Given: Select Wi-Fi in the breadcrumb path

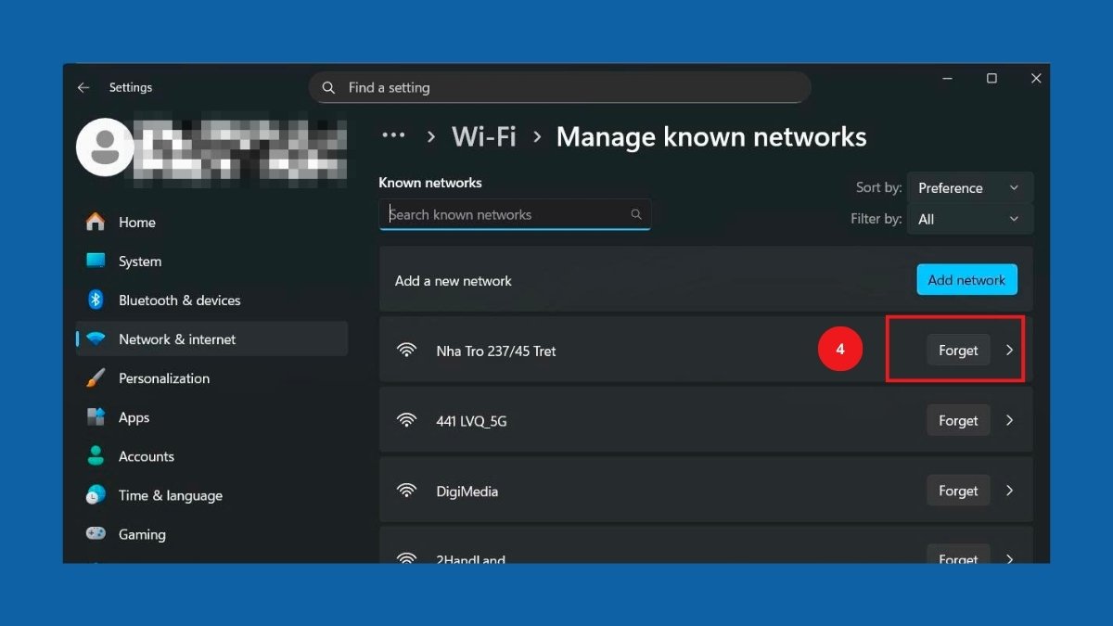Looking at the screenshot, I should [x=483, y=135].
